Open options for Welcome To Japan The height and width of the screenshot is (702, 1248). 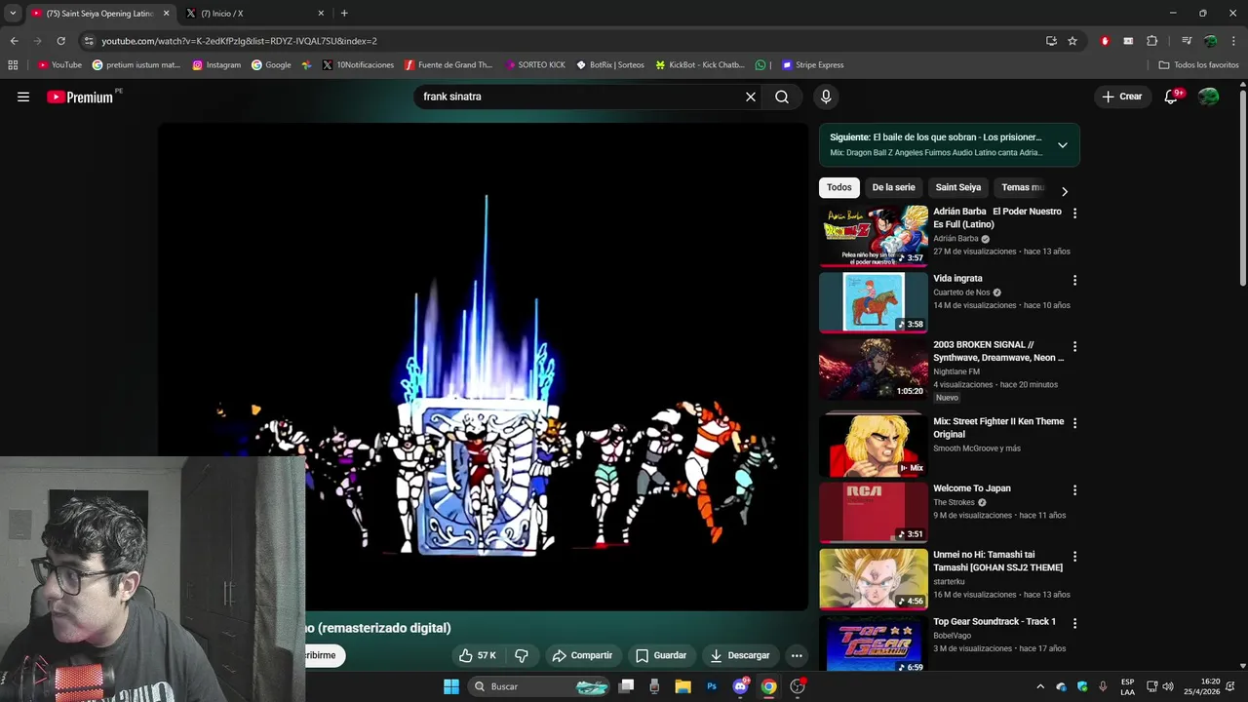1074,489
